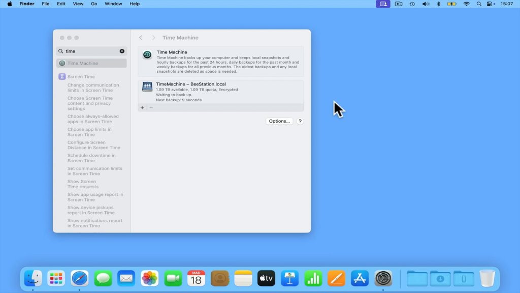Image resolution: width=520 pixels, height=293 pixels.
Task: Open Set communication limits in Screen Time
Action: (95, 171)
